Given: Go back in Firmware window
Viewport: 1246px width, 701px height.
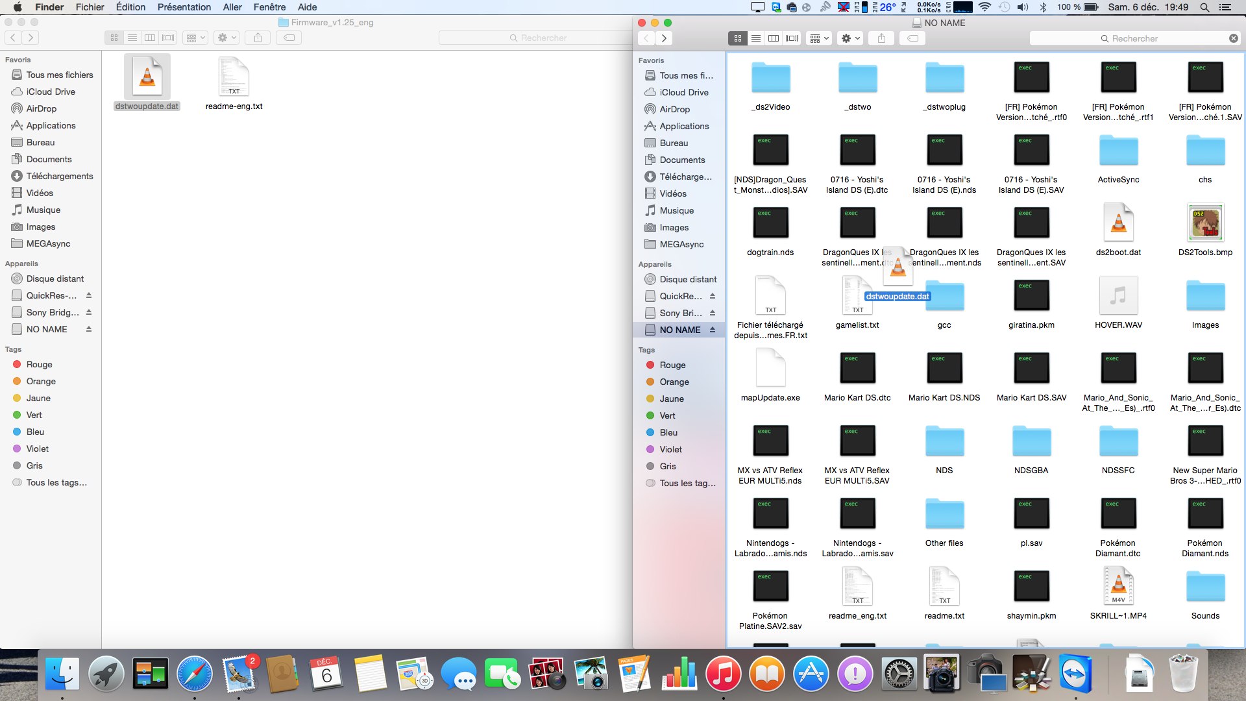Looking at the screenshot, I should tap(13, 38).
